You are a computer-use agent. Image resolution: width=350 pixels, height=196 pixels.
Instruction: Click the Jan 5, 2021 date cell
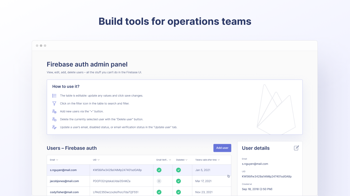pos(212,170)
